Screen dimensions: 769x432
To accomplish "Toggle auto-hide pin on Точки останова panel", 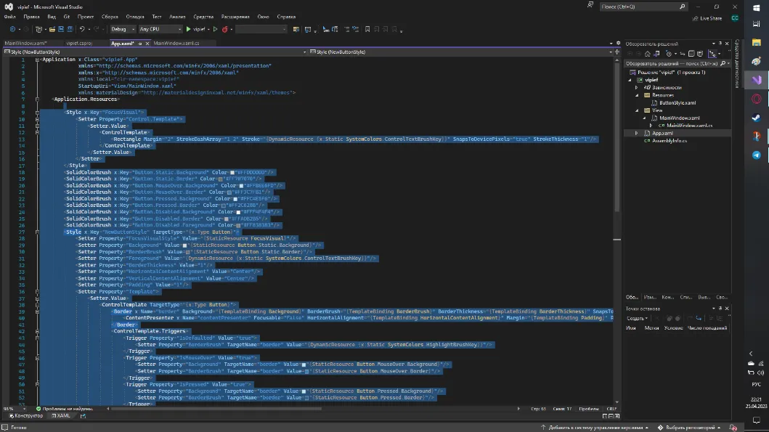I will coord(720,309).
